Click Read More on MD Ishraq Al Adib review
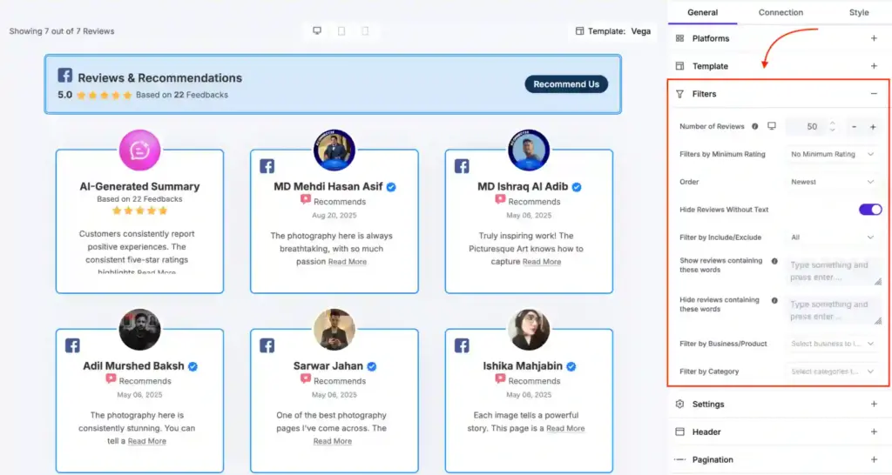 pyautogui.click(x=542, y=262)
